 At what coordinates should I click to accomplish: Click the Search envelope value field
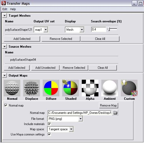pyautogui.click(x=98, y=29)
